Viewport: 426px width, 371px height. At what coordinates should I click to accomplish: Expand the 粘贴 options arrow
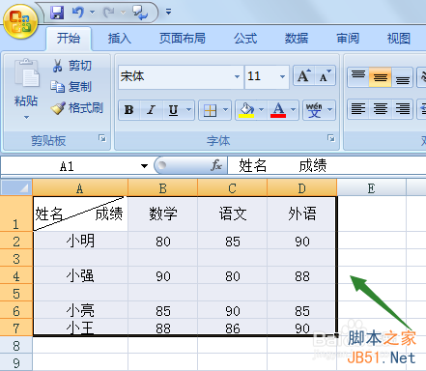tap(26, 117)
